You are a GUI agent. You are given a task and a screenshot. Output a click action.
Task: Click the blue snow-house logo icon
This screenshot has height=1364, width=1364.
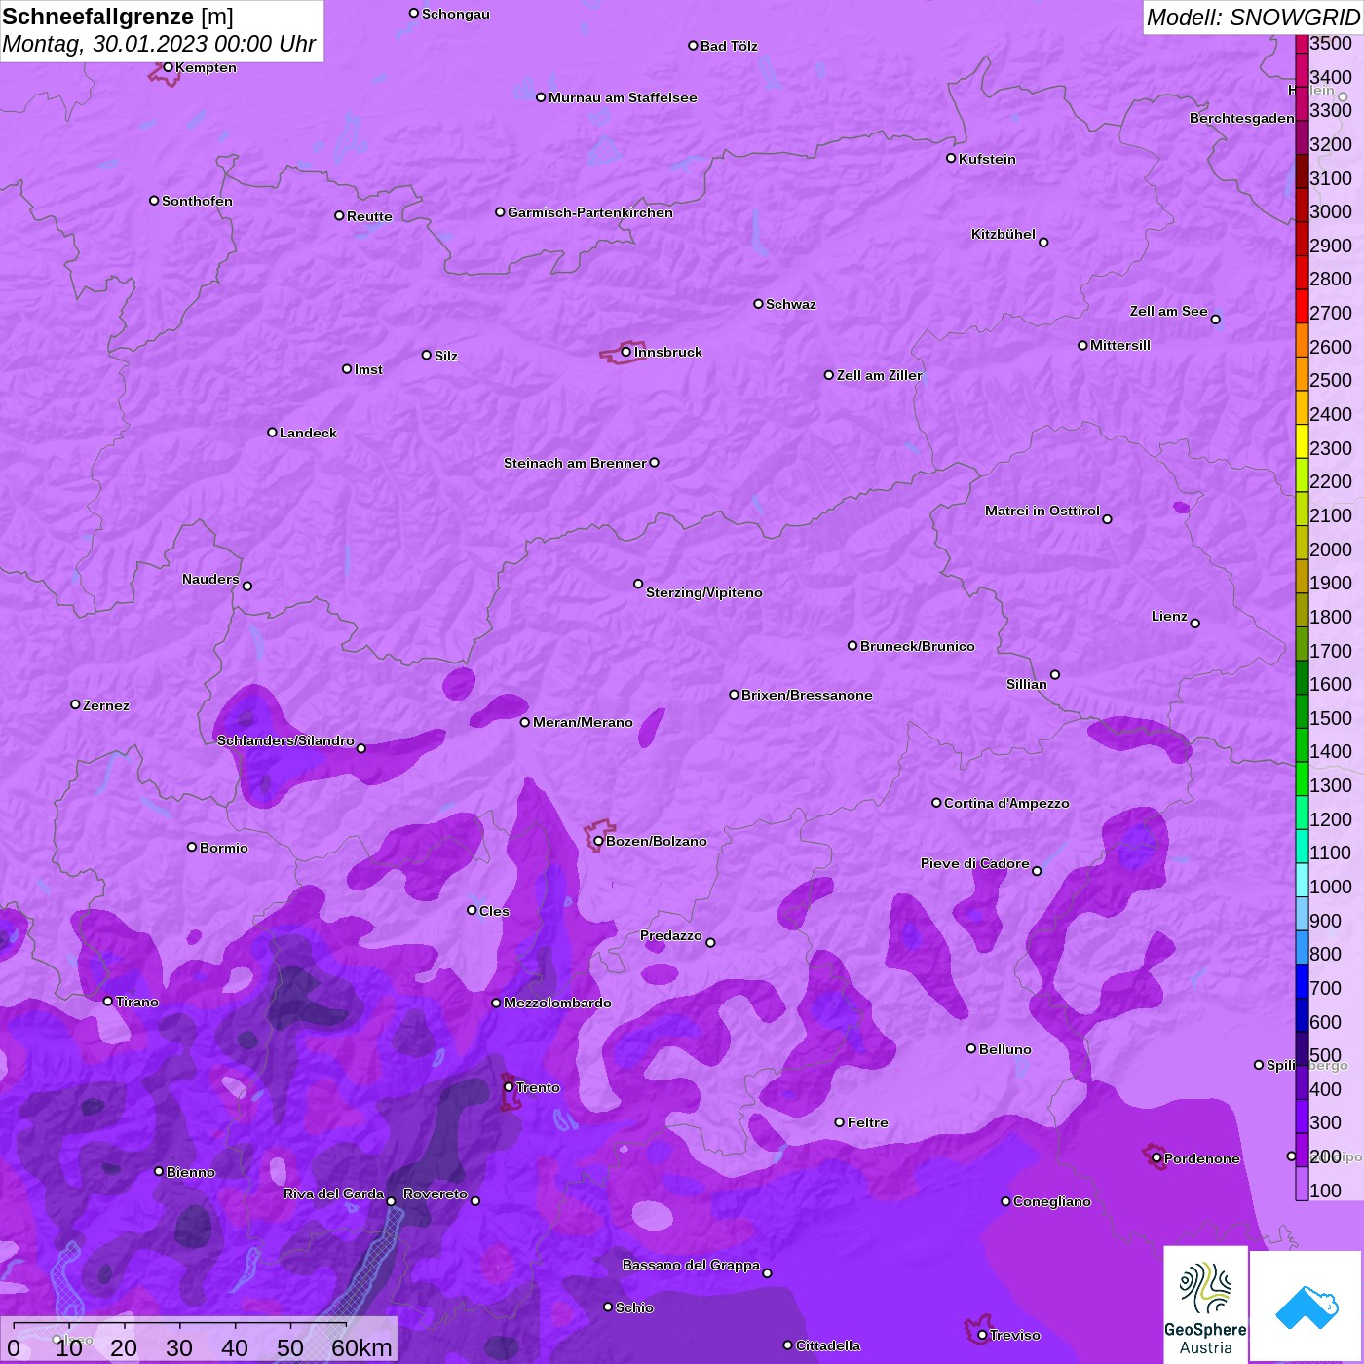pyautogui.click(x=1306, y=1307)
